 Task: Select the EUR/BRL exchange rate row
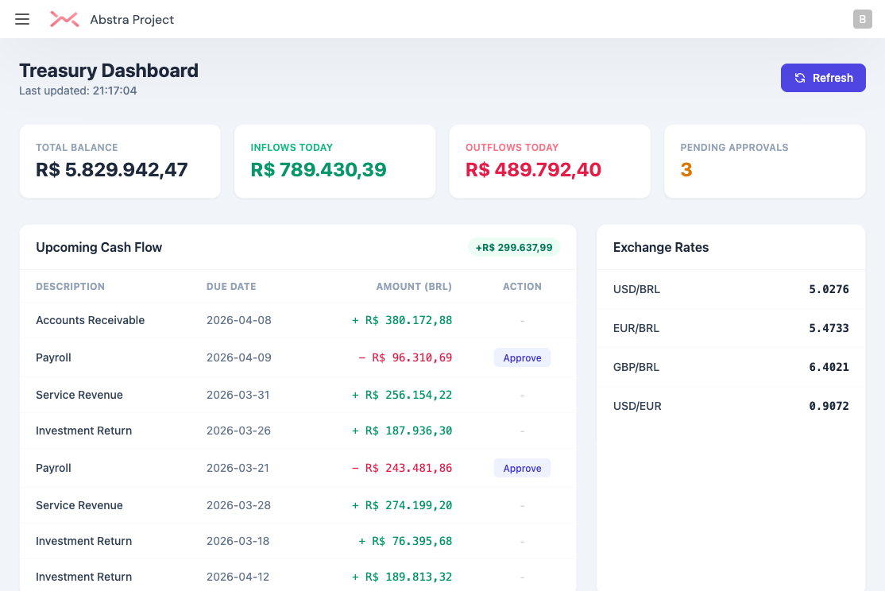[730, 328]
